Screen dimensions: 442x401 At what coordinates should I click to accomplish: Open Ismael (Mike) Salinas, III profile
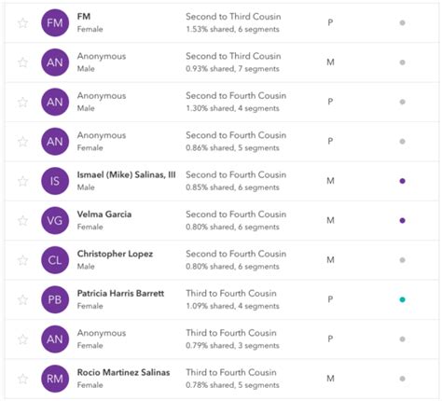click(126, 175)
